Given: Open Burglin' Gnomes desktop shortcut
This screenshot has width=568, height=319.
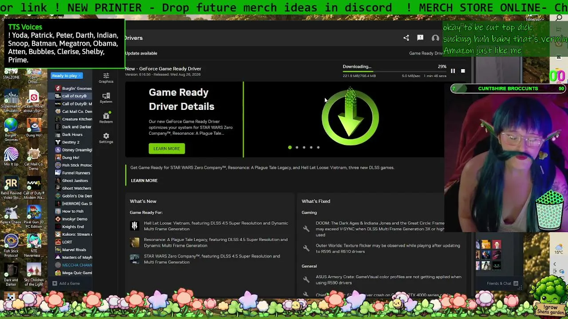Looking at the screenshot, I should pos(11,130).
